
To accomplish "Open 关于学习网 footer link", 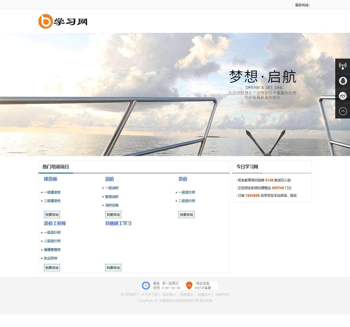I will 150,295.
